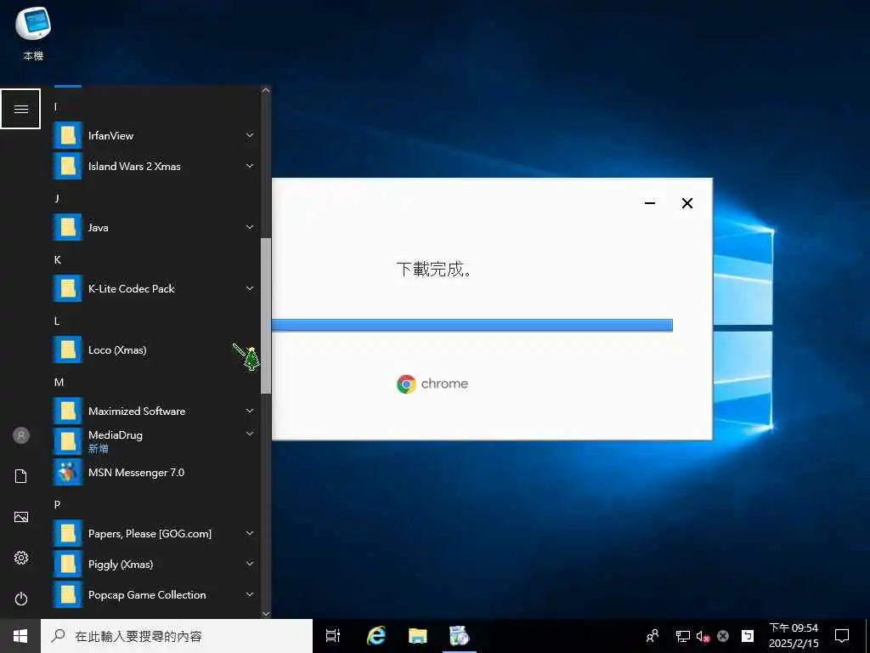The image size is (870, 653).
Task: Click the Show desktop taskbar sliver
Action: click(867, 636)
